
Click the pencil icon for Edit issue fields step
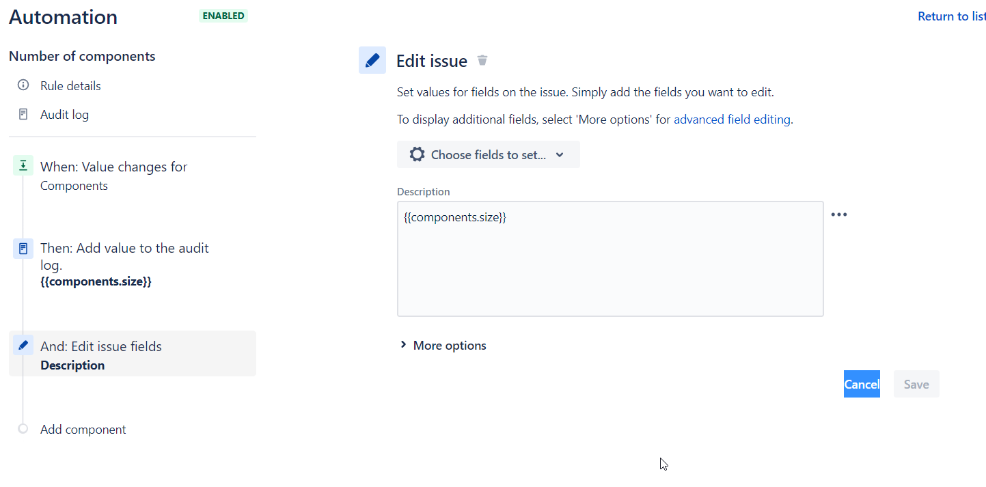pos(23,345)
